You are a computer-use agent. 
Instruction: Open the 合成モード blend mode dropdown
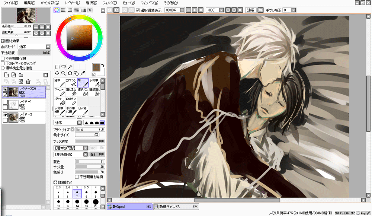tap(48, 47)
